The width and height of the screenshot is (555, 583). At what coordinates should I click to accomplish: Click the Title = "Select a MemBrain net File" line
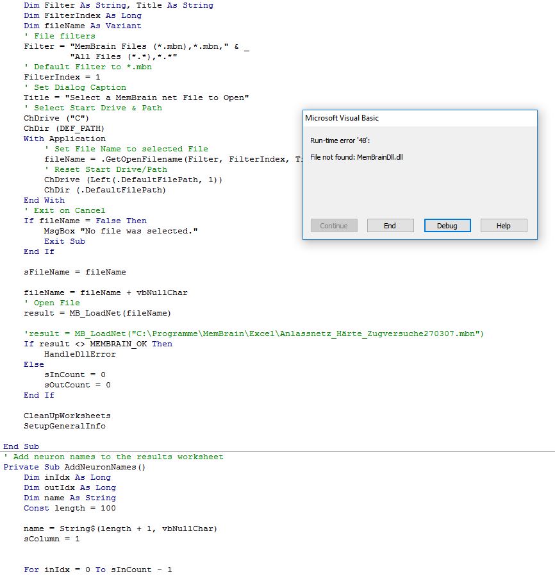tap(136, 97)
